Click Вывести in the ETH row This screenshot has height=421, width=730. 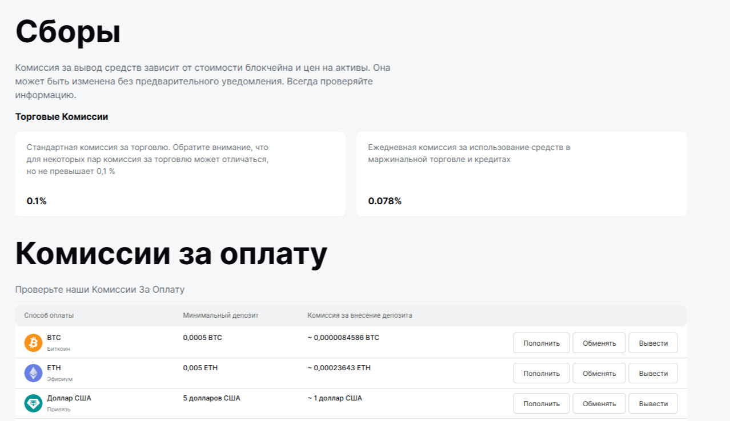tap(653, 373)
